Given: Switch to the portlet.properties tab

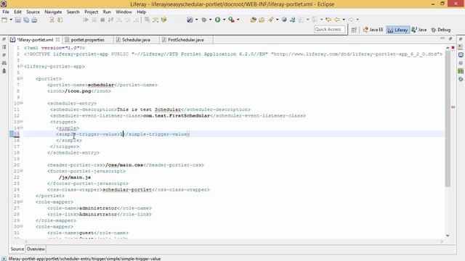Looking at the screenshot, I should 87,40.
